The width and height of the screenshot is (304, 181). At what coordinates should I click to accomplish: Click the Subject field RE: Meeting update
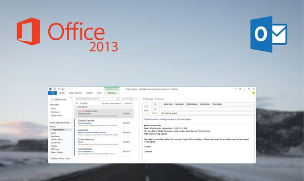(208, 113)
